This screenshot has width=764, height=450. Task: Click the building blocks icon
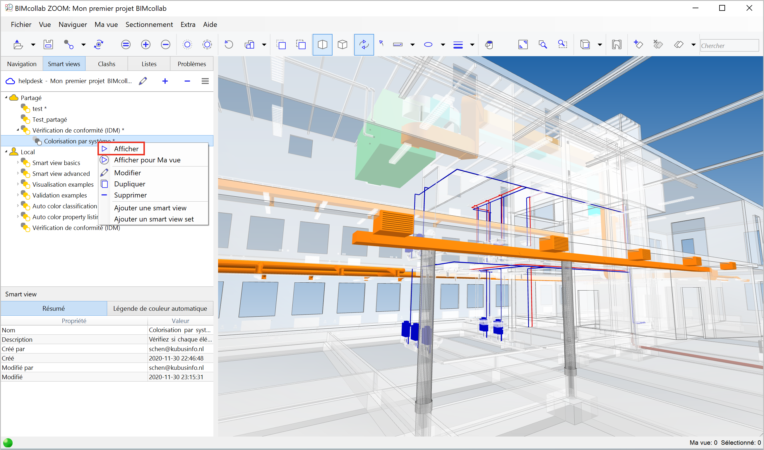(x=249, y=44)
